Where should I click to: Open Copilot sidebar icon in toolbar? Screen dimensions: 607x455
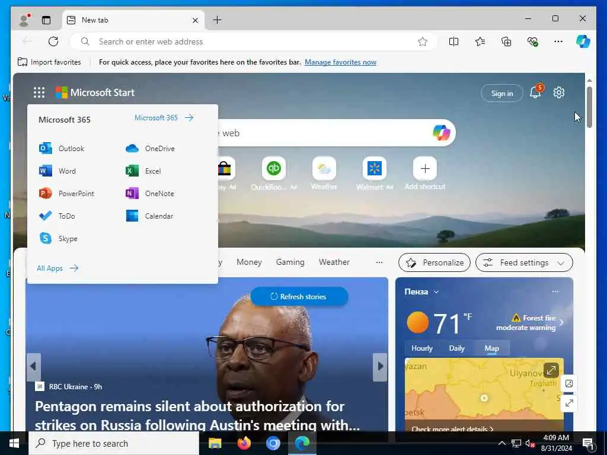coord(583,41)
